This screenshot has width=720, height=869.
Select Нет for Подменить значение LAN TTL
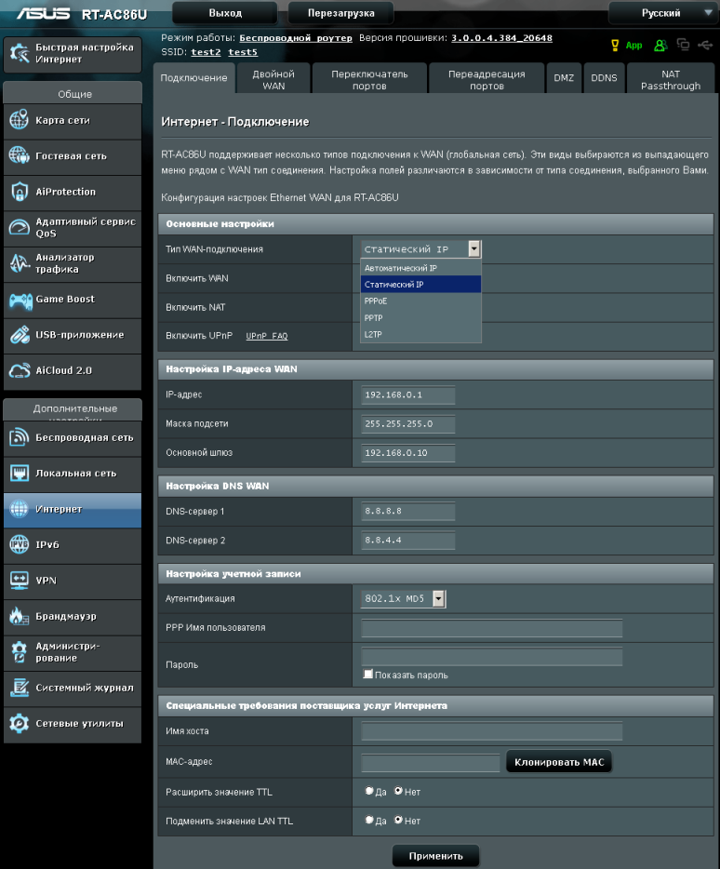[x=398, y=820]
